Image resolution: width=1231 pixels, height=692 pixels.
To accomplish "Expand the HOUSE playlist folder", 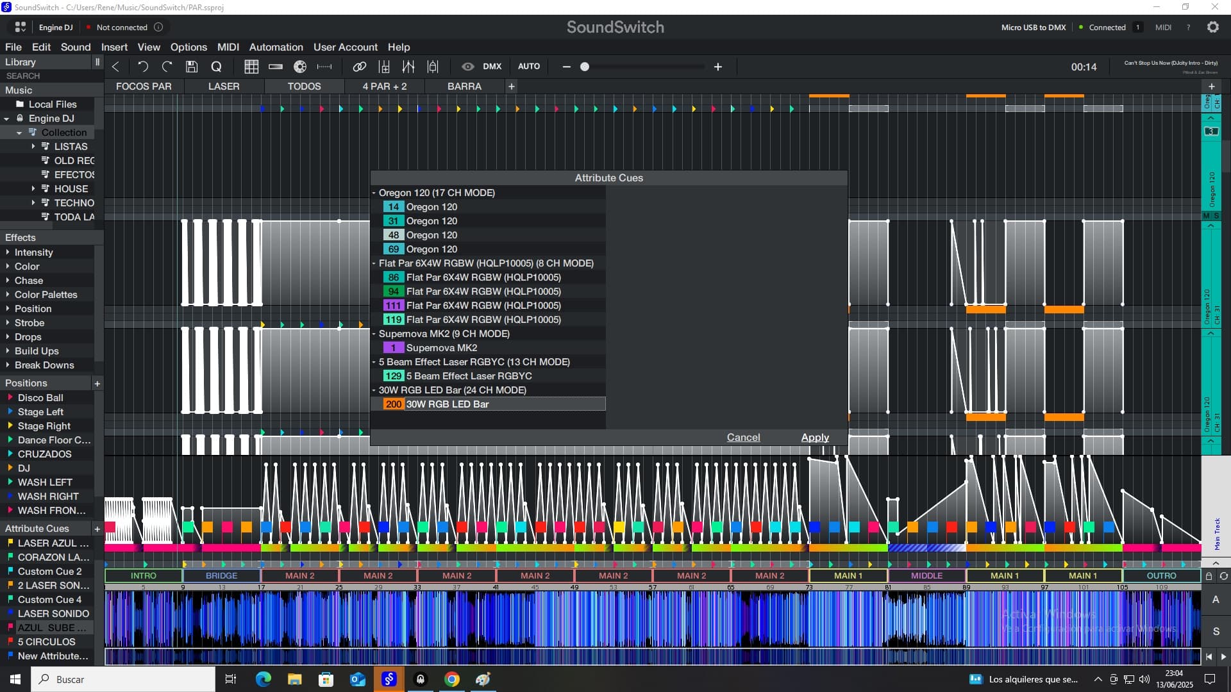I will click(x=33, y=189).
